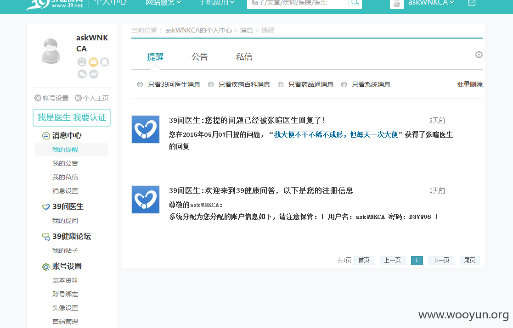Open 头像设置 in sidebar
Viewport: 513px width, 328px height.
click(x=65, y=308)
